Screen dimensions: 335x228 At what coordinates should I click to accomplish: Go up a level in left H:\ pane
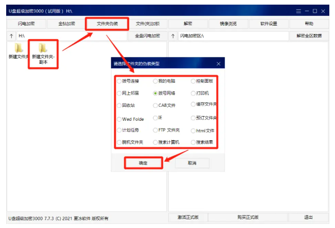(11, 36)
